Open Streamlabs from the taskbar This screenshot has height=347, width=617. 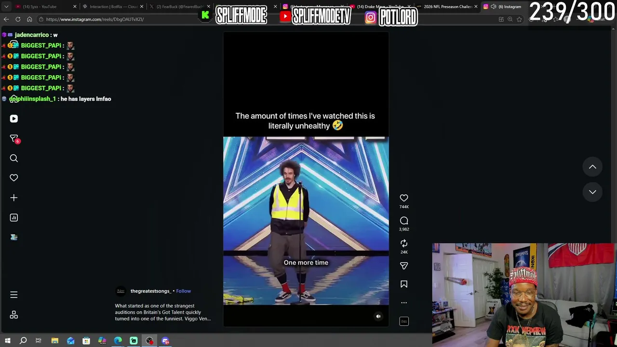point(134,341)
